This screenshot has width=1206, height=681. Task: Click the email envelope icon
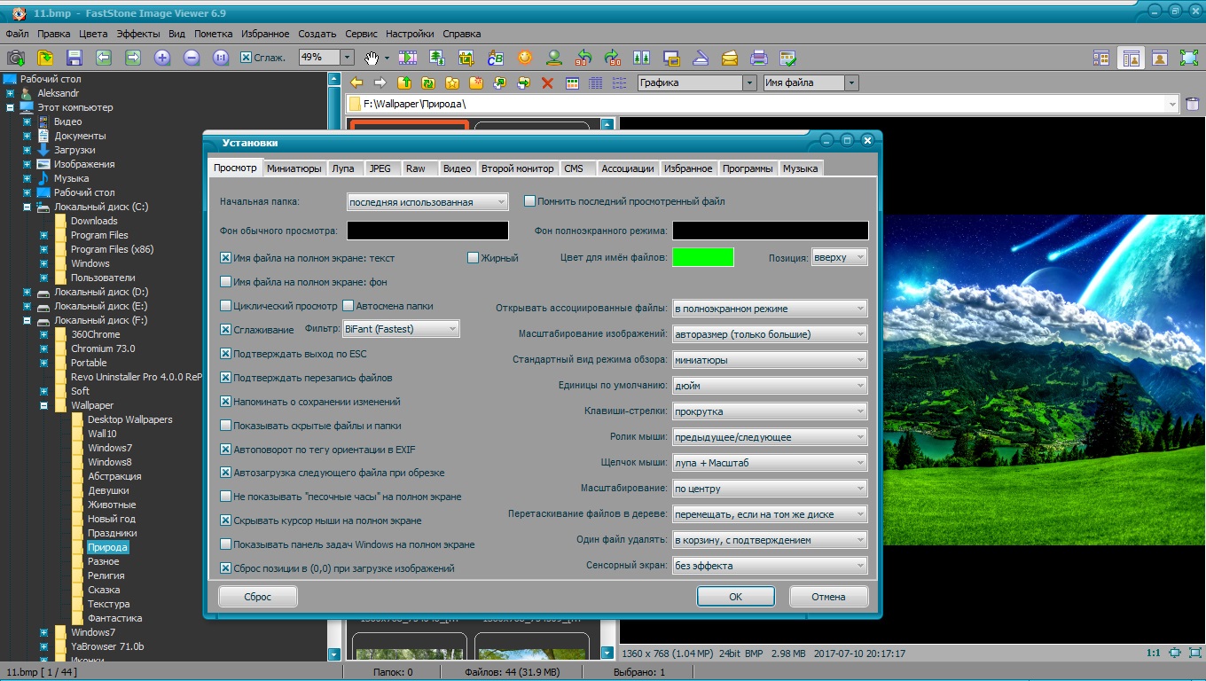729,58
